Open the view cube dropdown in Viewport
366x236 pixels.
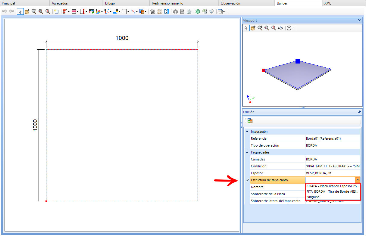pyautogui.click(x=290, y=28)
